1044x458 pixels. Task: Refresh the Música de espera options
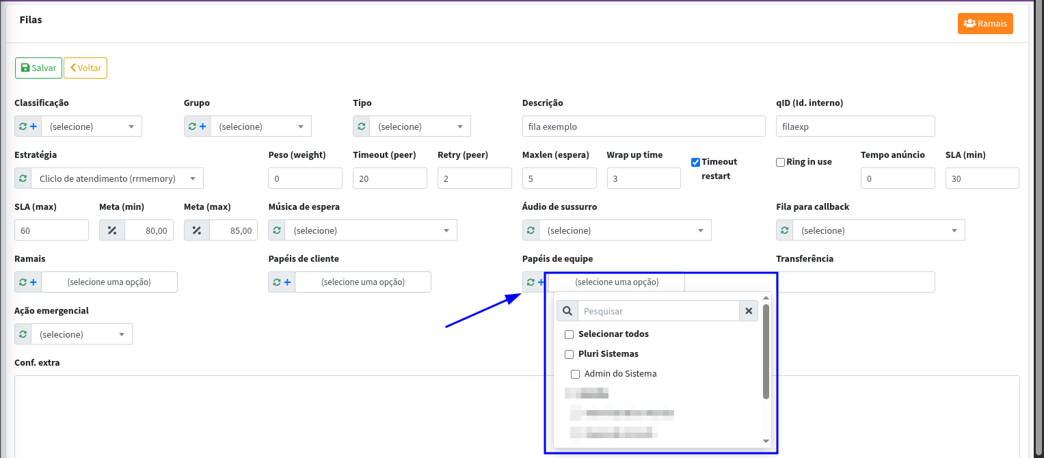(277, 230)
